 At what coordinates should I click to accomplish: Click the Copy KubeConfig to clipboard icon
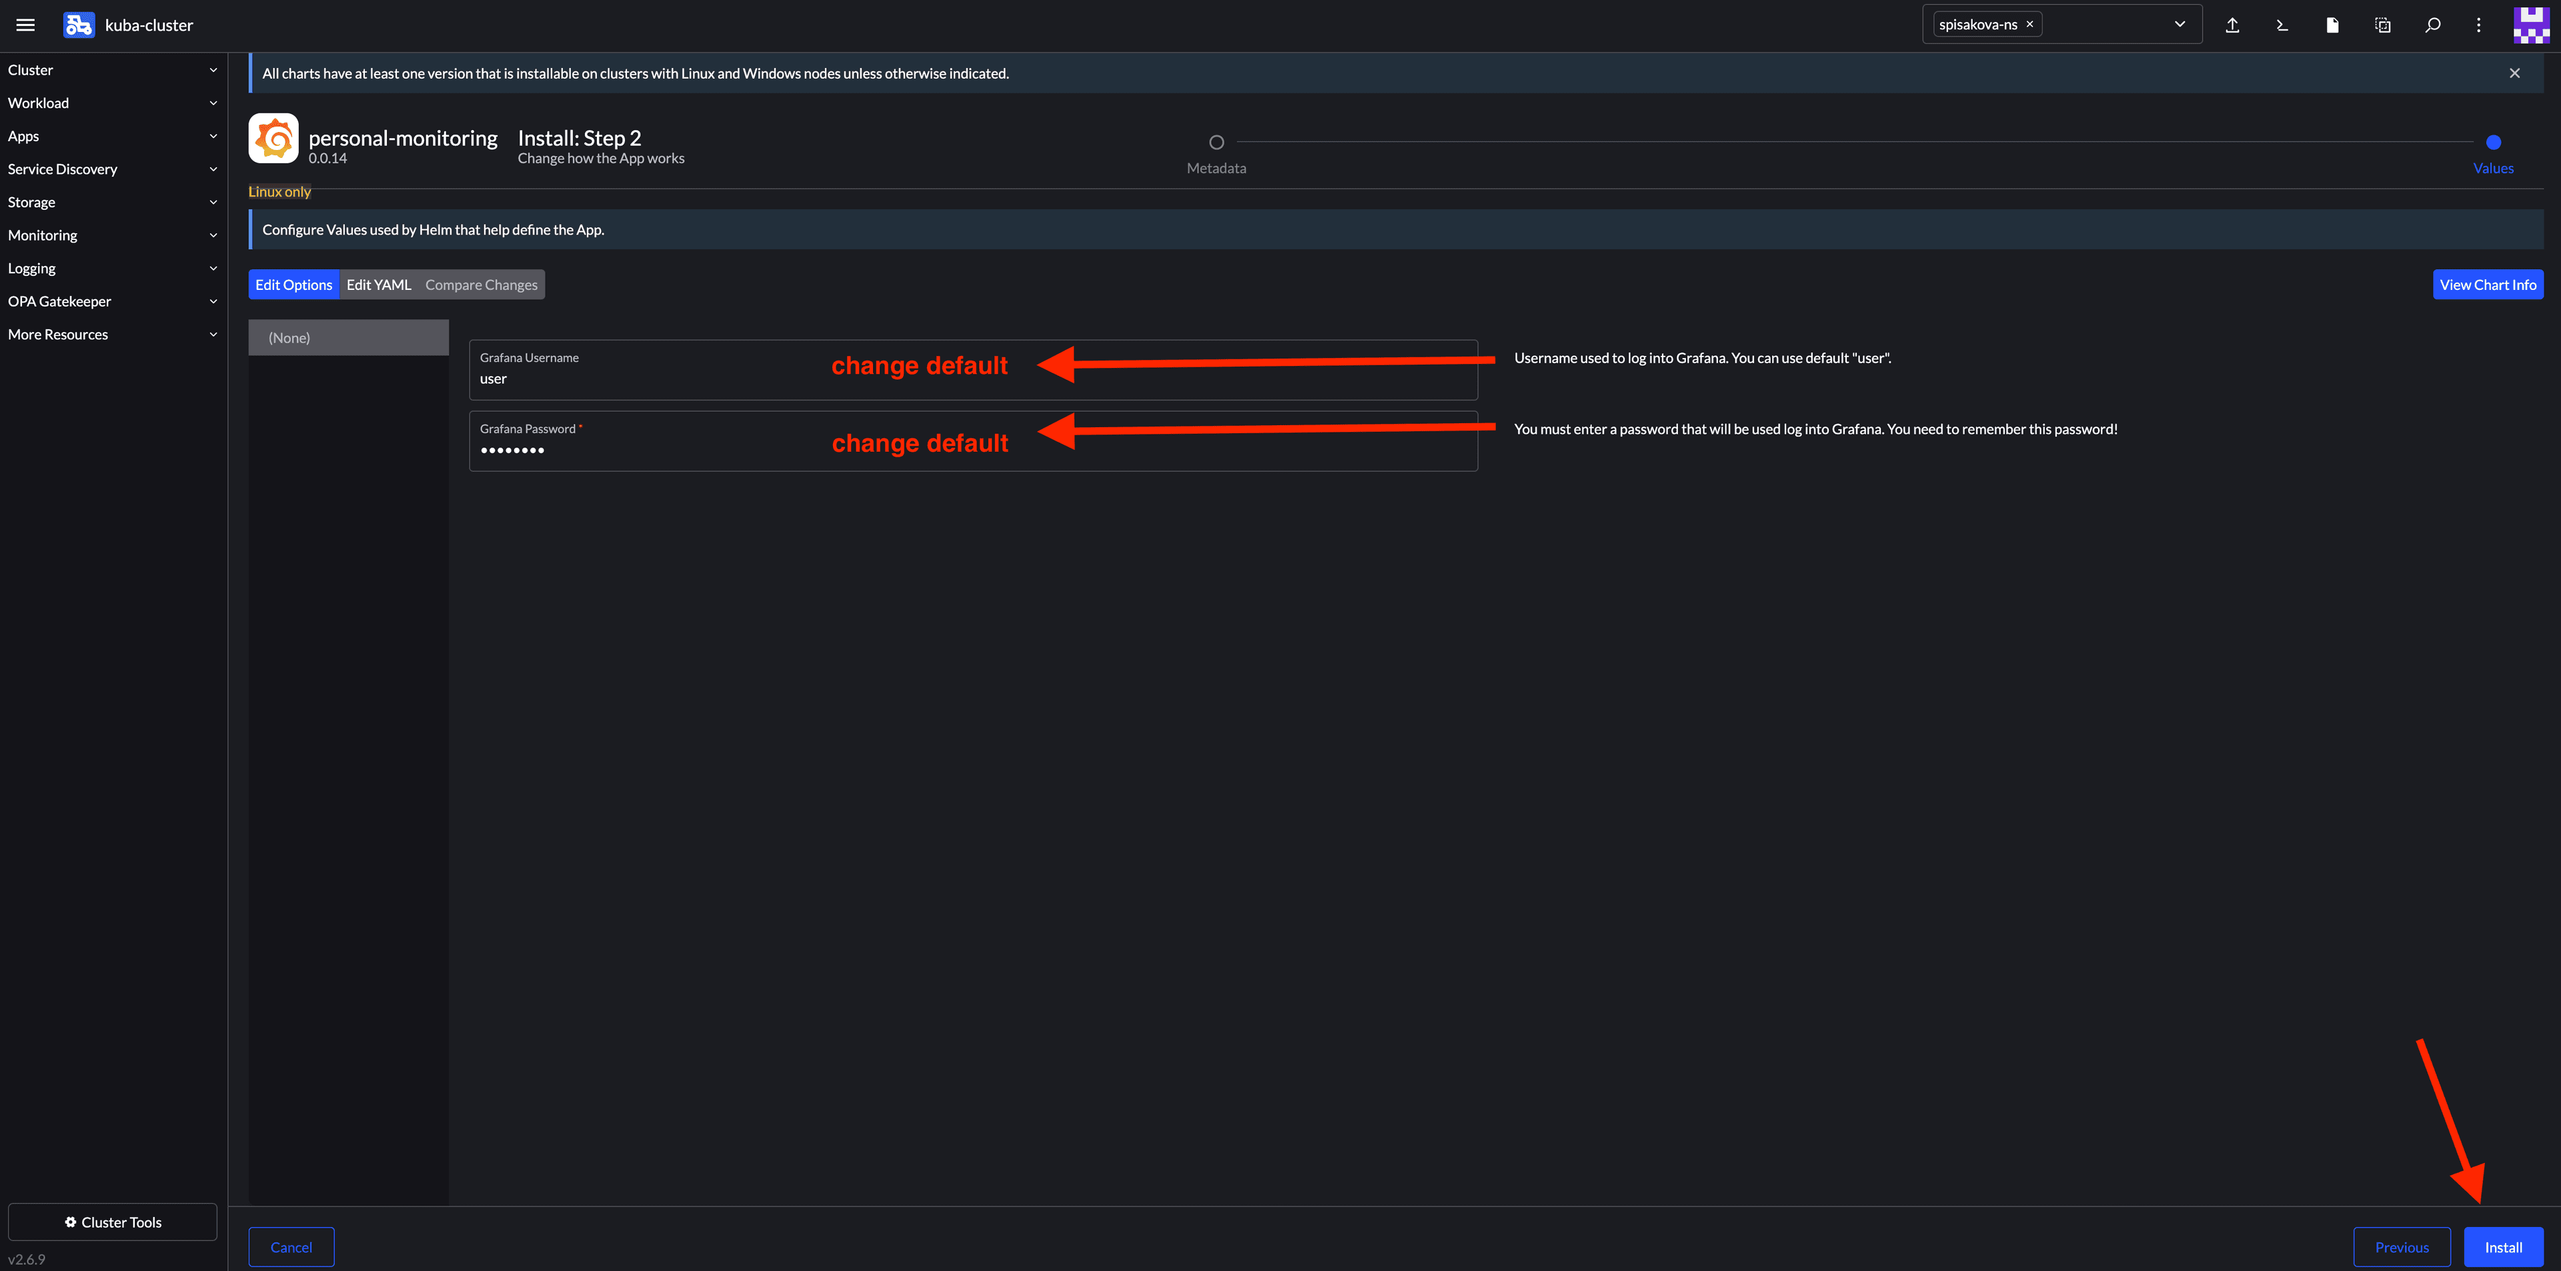[2382, 25]
